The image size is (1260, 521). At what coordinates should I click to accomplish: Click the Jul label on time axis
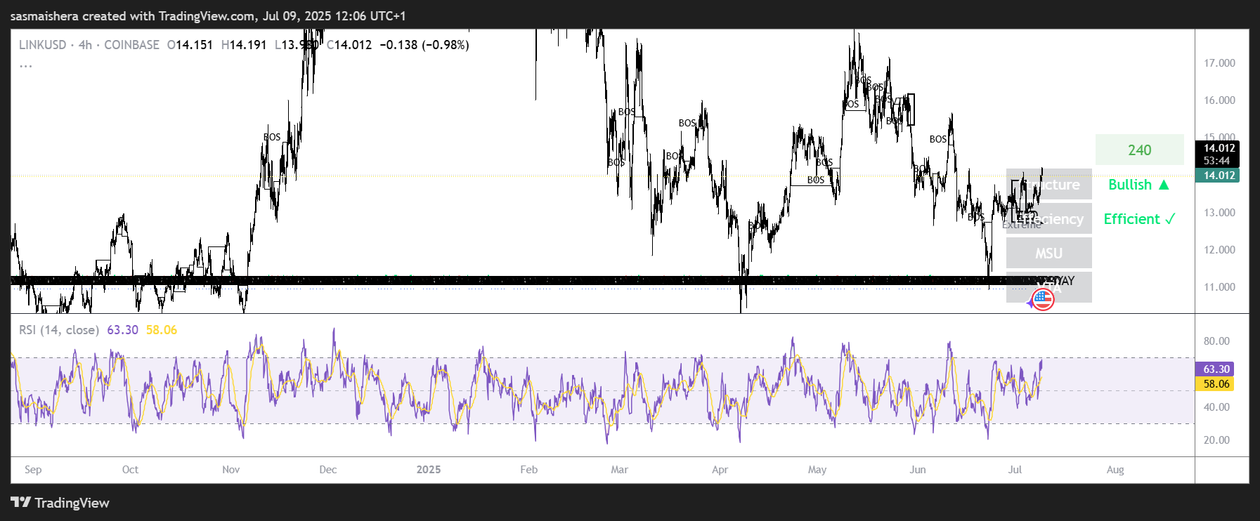1015,470
